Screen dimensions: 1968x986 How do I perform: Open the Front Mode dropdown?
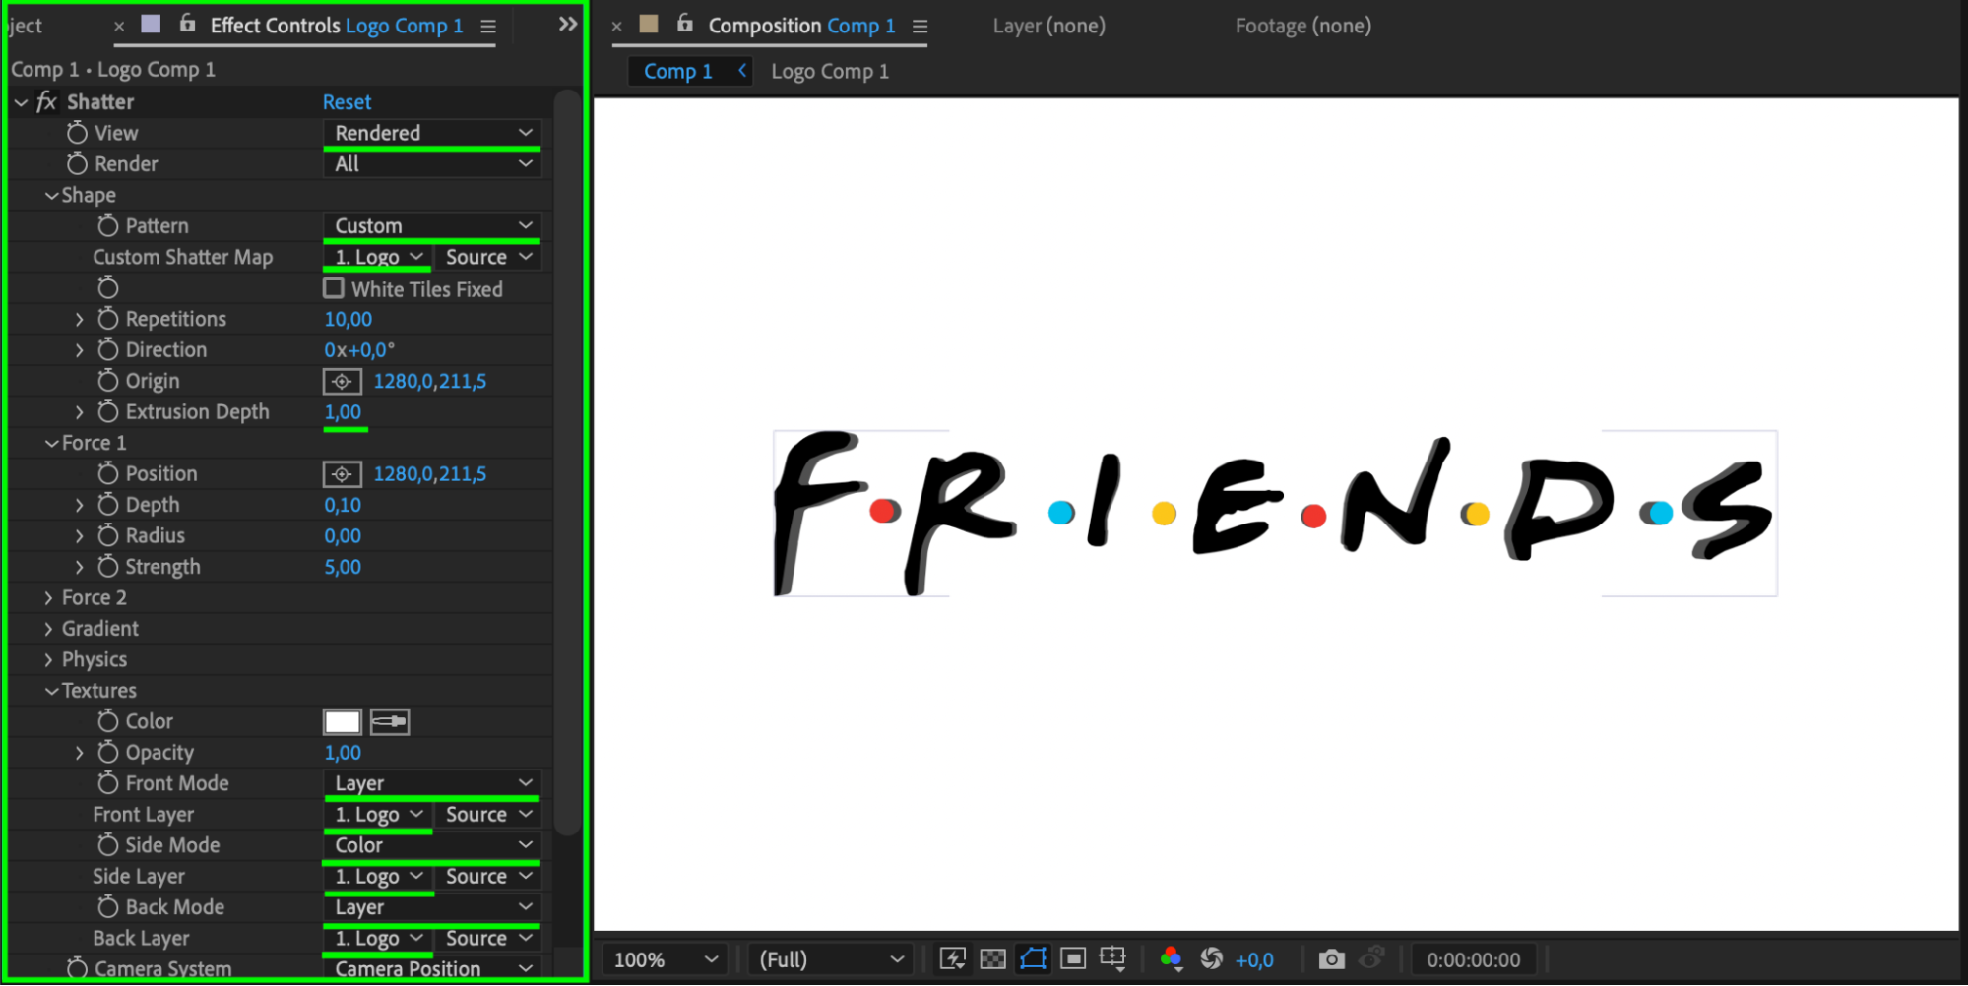click(432, 784)
